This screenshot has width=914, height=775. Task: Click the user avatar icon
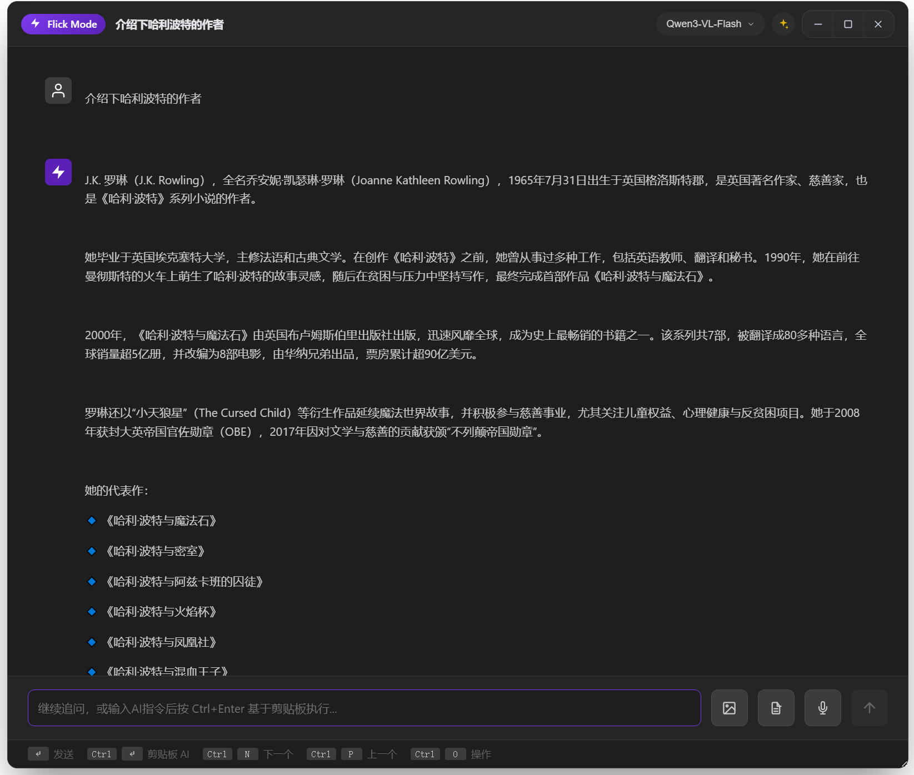pos(58,90)
